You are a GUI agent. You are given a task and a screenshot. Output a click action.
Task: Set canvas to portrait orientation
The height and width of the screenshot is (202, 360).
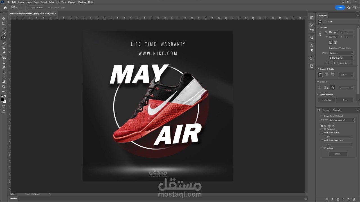pos(331,43)
